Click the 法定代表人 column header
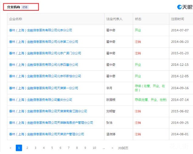Screen dimensions: 193x154 (114, 19)
